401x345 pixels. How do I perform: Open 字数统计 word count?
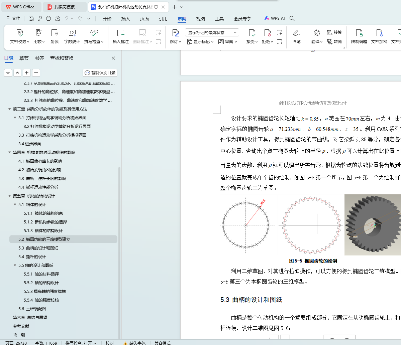[x=72, y=36]
